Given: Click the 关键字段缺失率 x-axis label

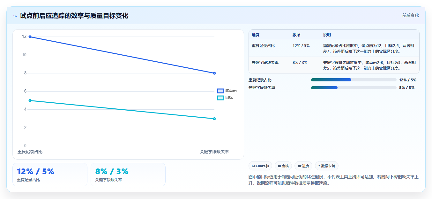Looking at the screenshot, I should pos(214,152).
